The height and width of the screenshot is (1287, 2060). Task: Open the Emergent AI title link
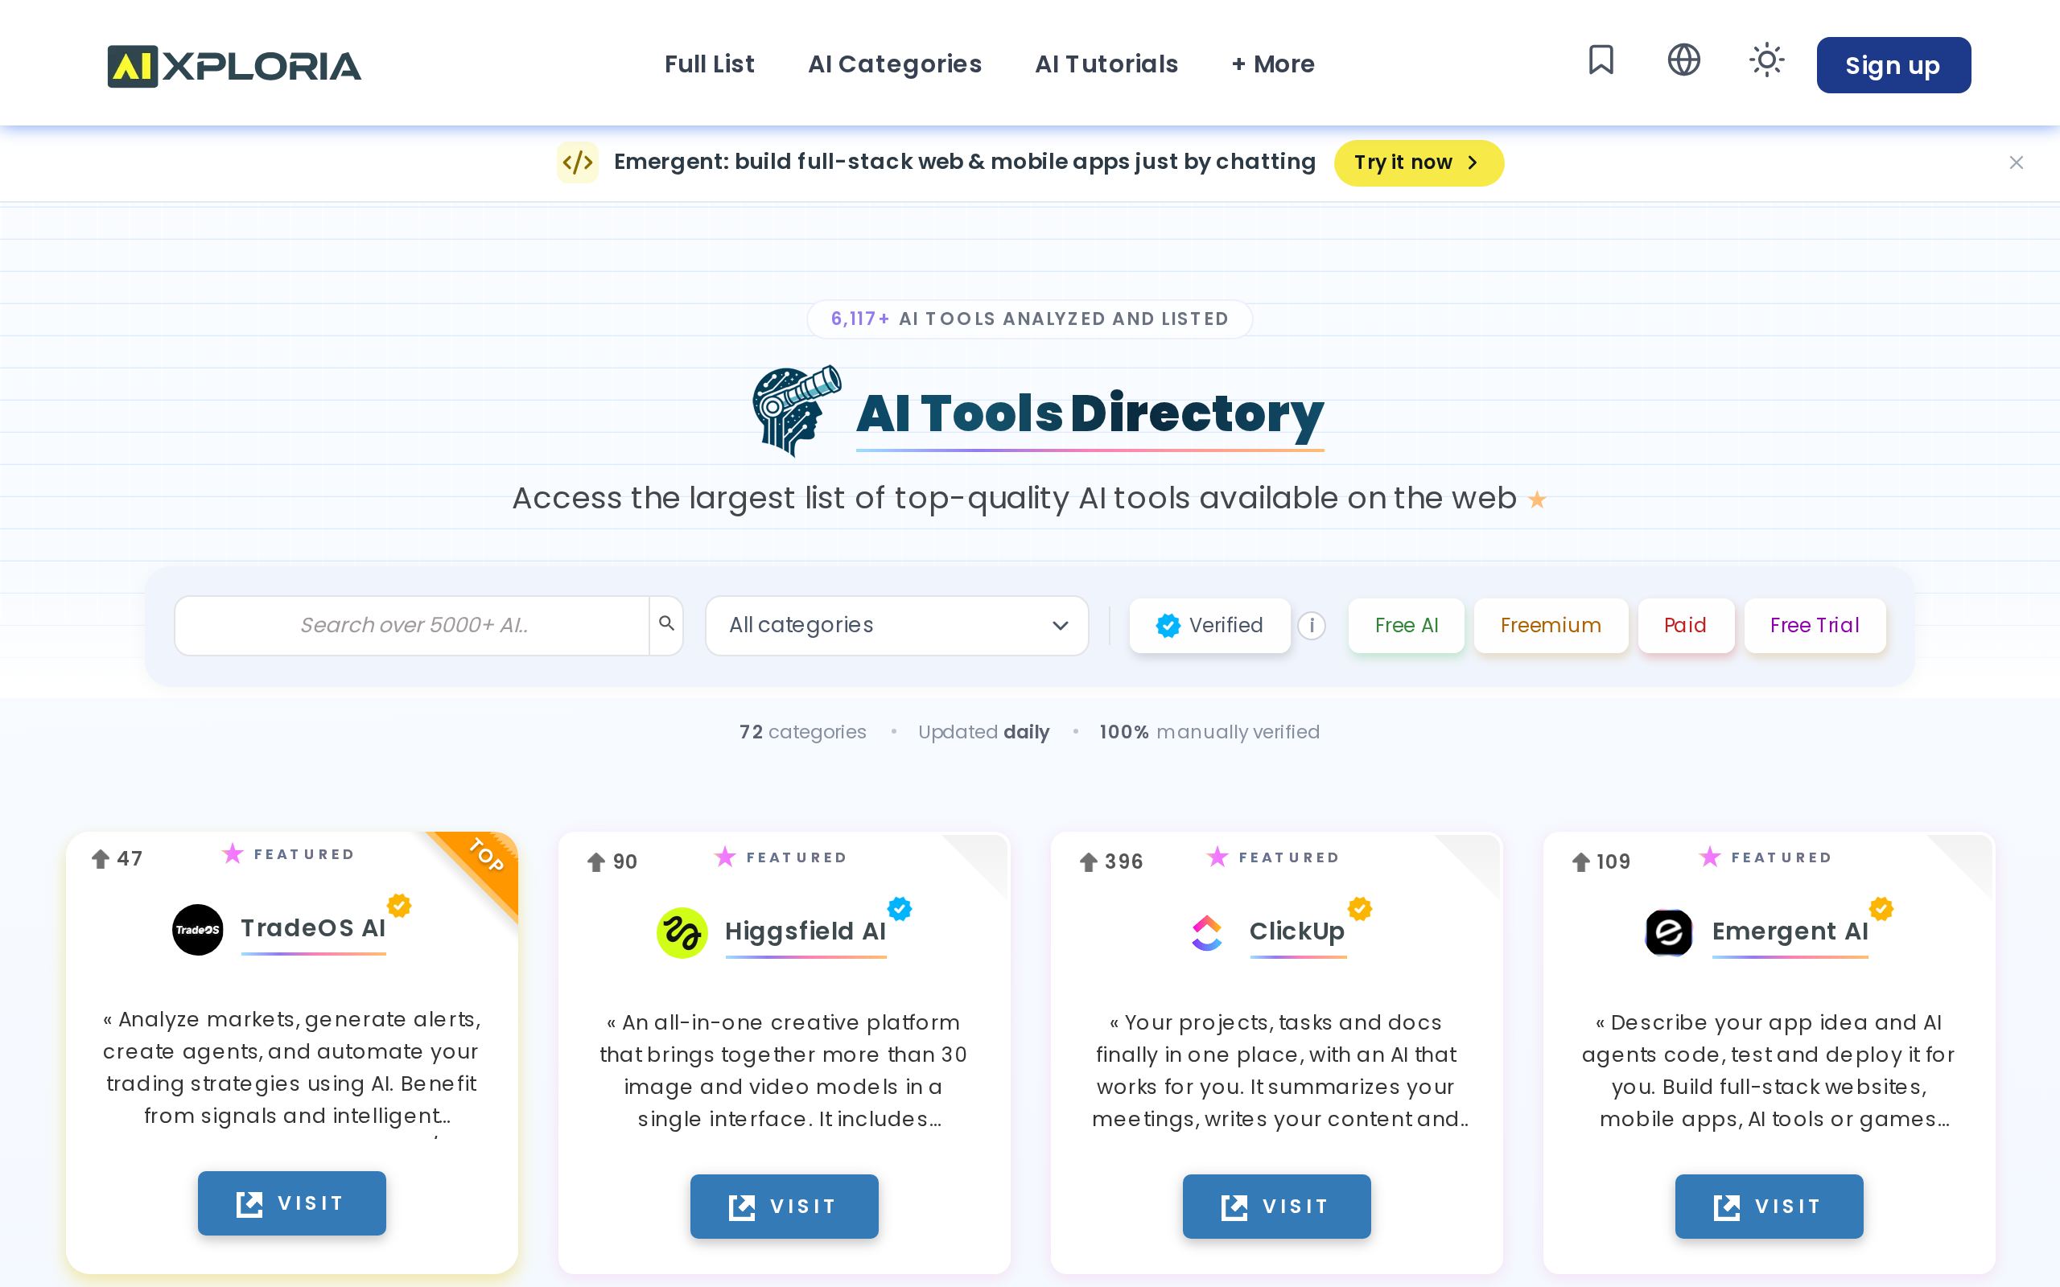(x=1790, y=932)
